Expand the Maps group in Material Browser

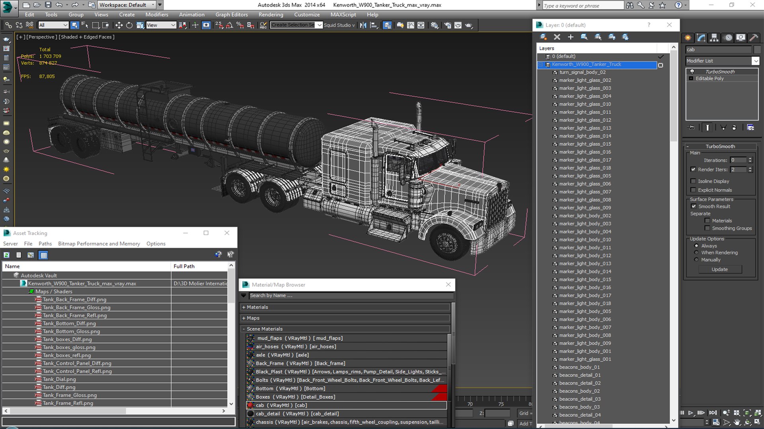coord(244,318)
